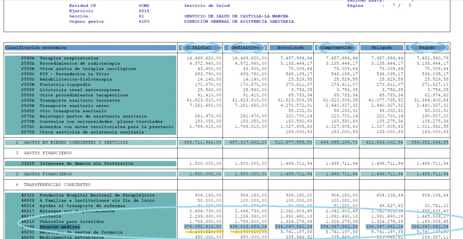Viewport: 463px width, 239px height.
Task: Click Pagado value '31.964.400,64'
Action: (431, 100)
